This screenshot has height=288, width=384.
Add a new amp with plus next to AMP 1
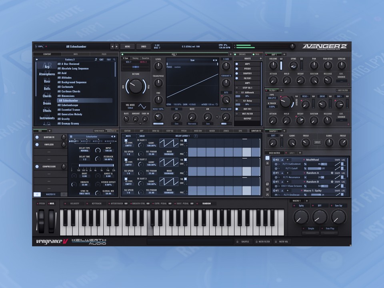pos(284,54)
